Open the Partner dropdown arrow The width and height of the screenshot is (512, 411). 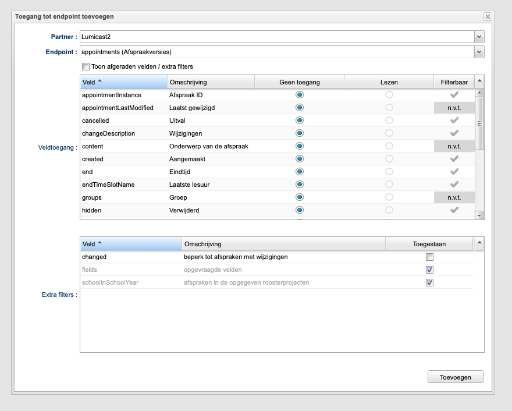click(479, 37)
